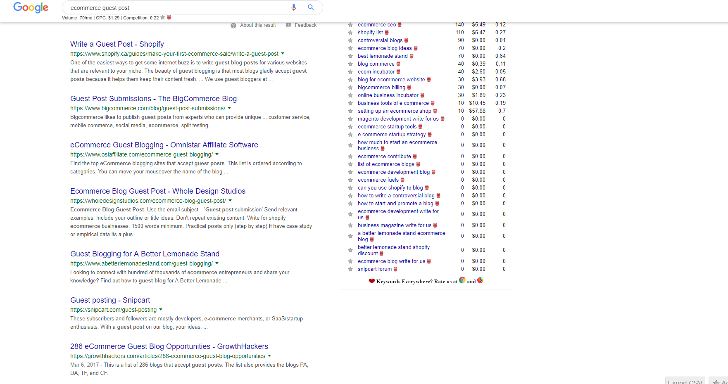Expand dropdown arrow beside snipcart URL
The width and height of the screenshot is (728, 384).
[x=161, y=310]
